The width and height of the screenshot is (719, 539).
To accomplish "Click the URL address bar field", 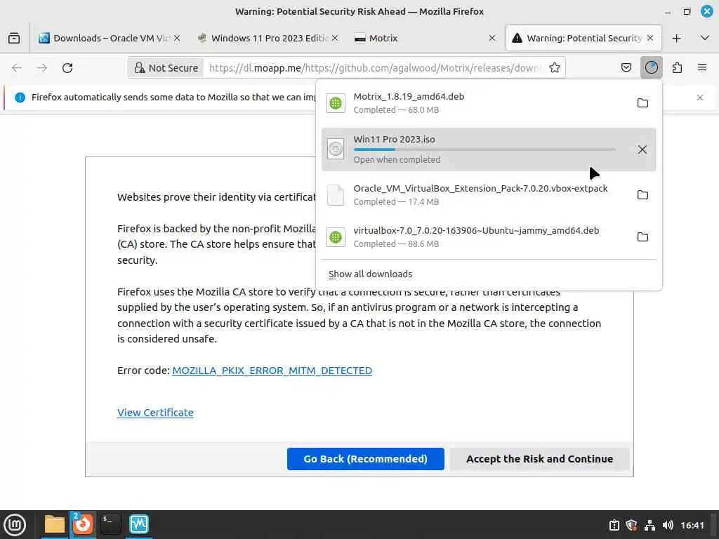I will (375, 68).
